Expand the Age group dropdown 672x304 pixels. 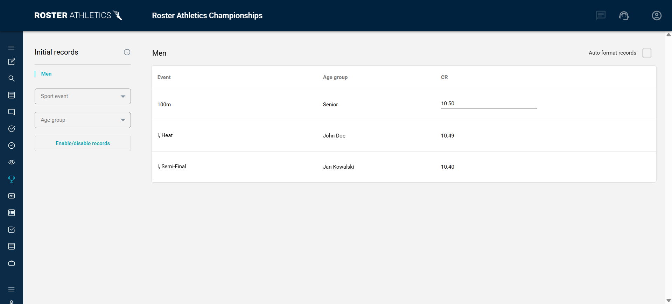pos(83,120)
